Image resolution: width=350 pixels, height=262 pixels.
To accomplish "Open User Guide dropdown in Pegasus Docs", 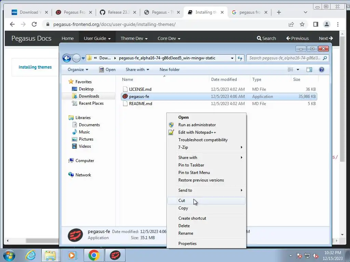I will (x=97, y=38).
